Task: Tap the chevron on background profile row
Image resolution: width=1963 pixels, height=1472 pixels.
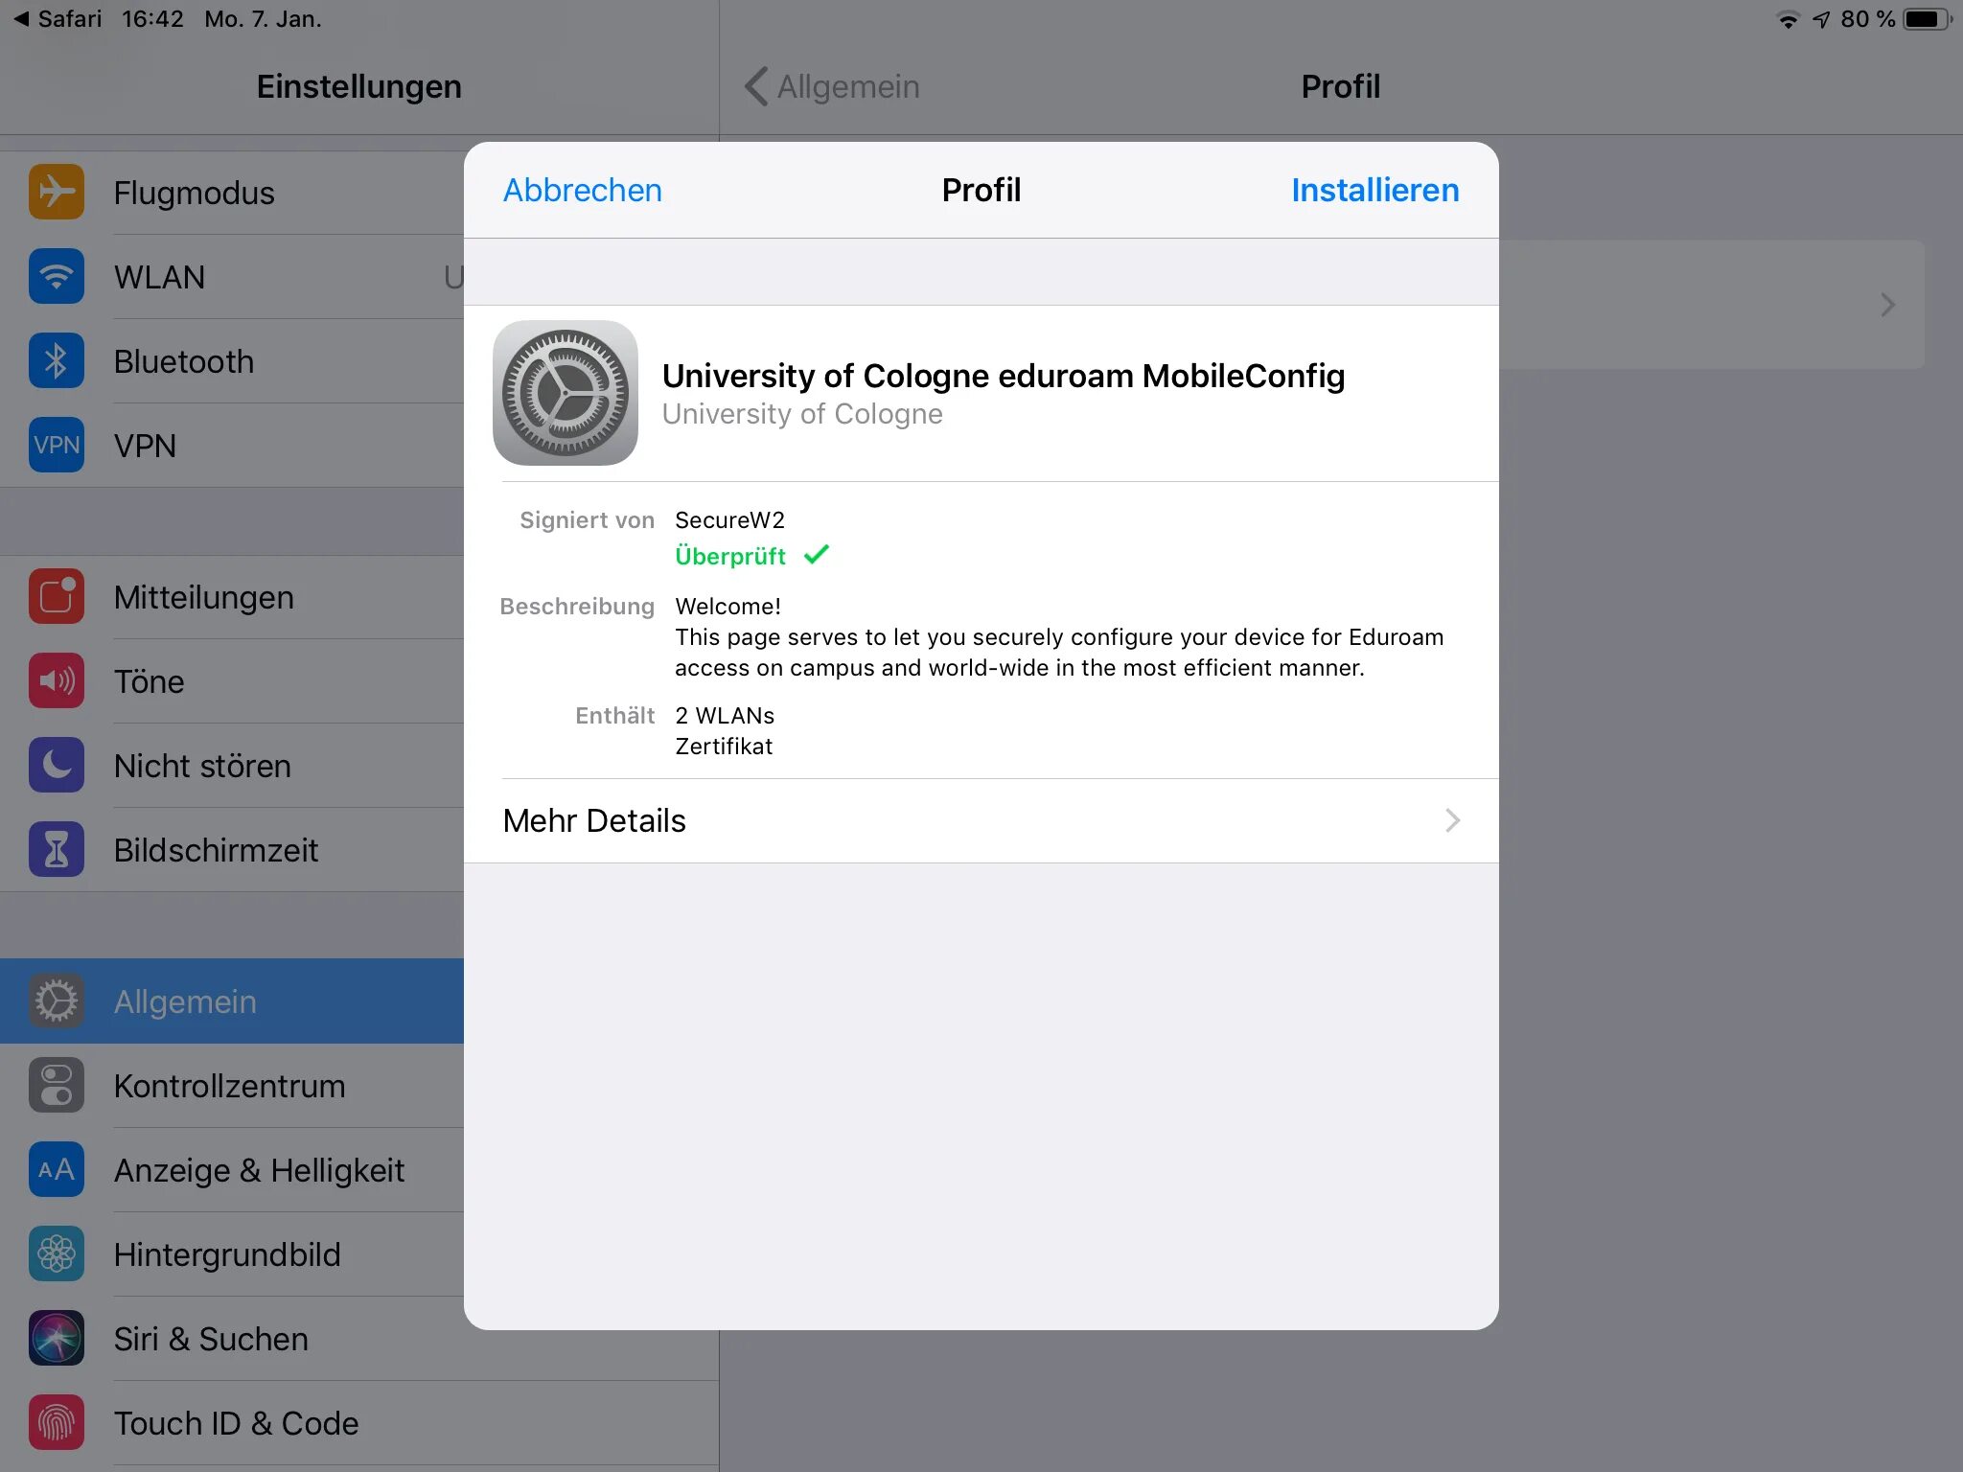Action: pos(1887,306)
